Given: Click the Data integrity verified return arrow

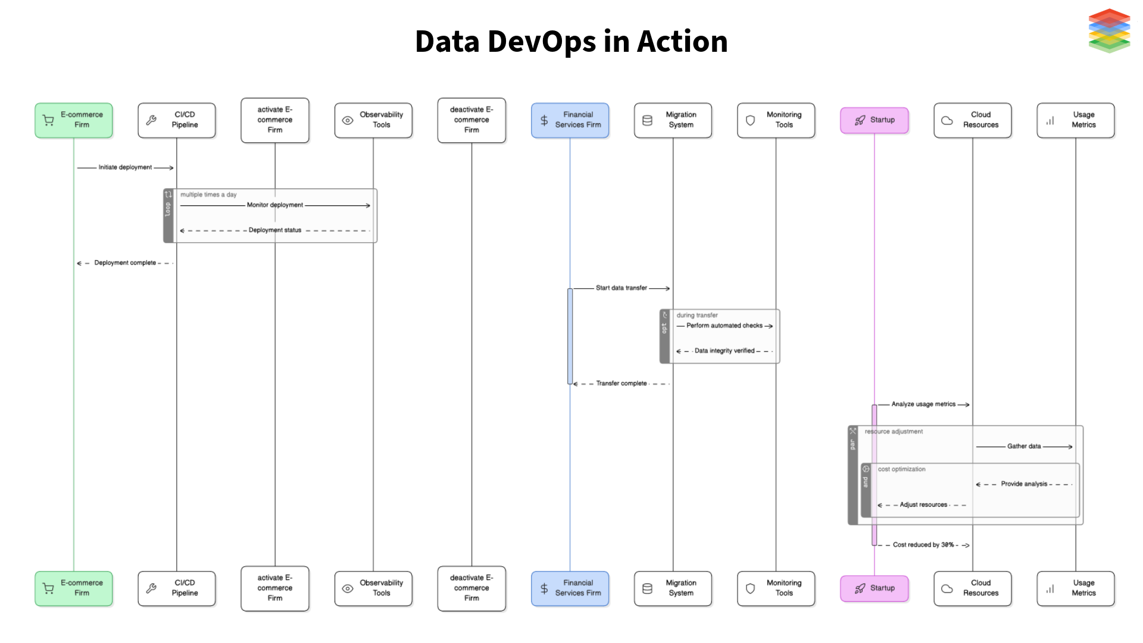Looking at the screenshot, I should [x=725, y=350].
